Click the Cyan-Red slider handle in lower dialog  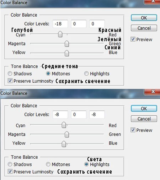pyautogui.click(x=64, y=125)
